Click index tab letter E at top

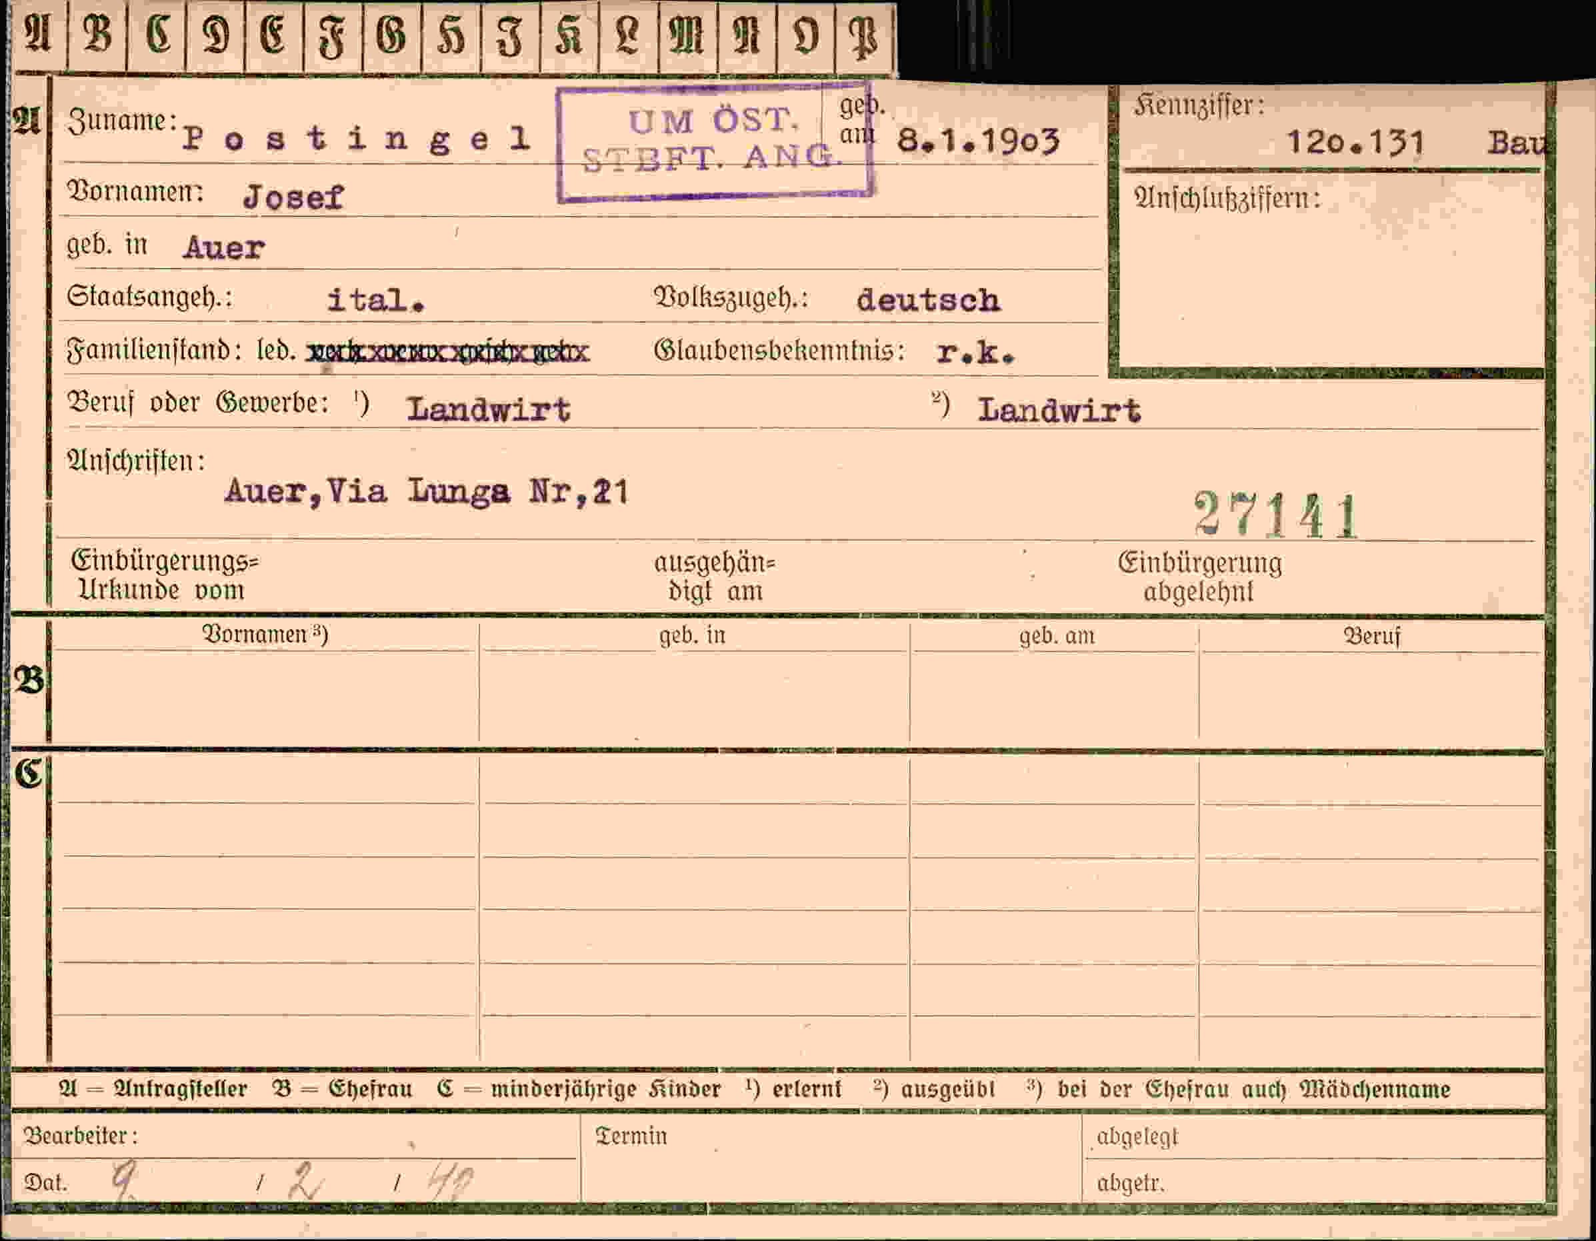(x=273, y=35)
